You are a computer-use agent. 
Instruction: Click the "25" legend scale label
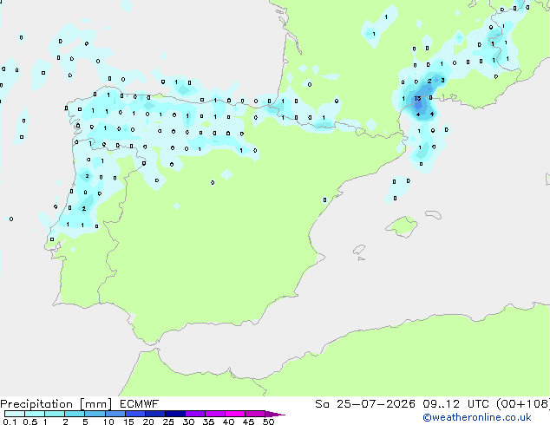click(x=168, y=422)
